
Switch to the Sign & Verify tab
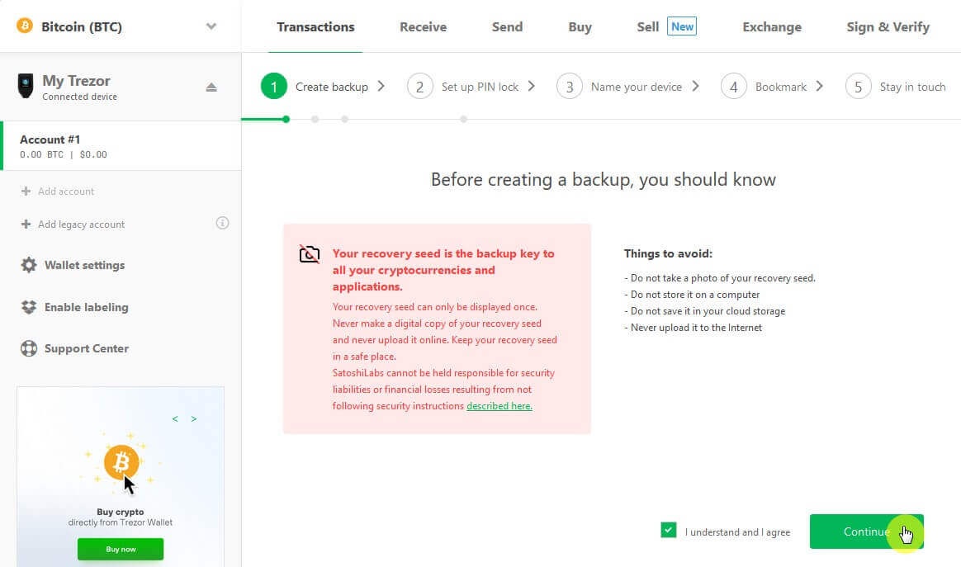click(x=888, y=27)
